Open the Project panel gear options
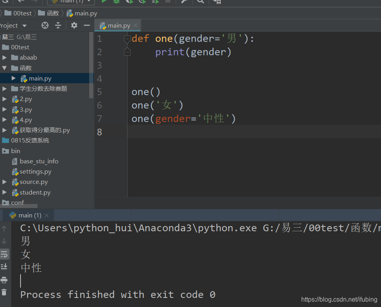381x307 pixels. [x=74, y=25]
